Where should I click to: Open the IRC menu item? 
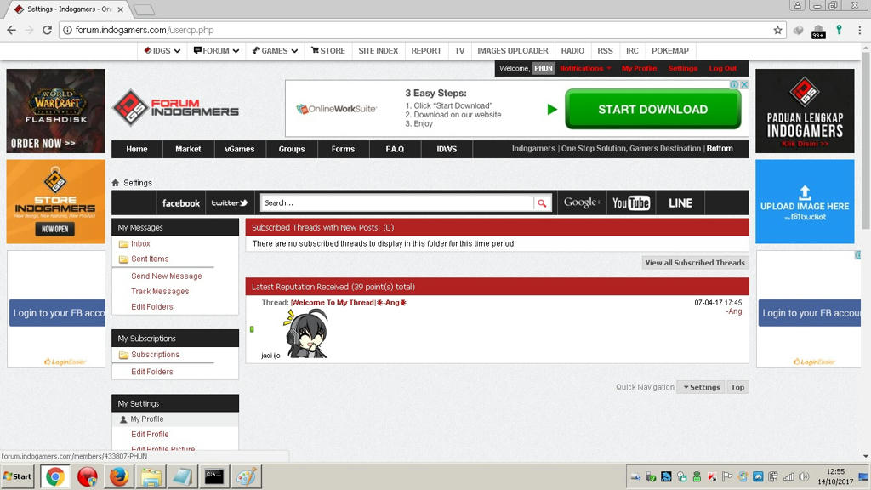pyautogui.click(x=632, y=50)
